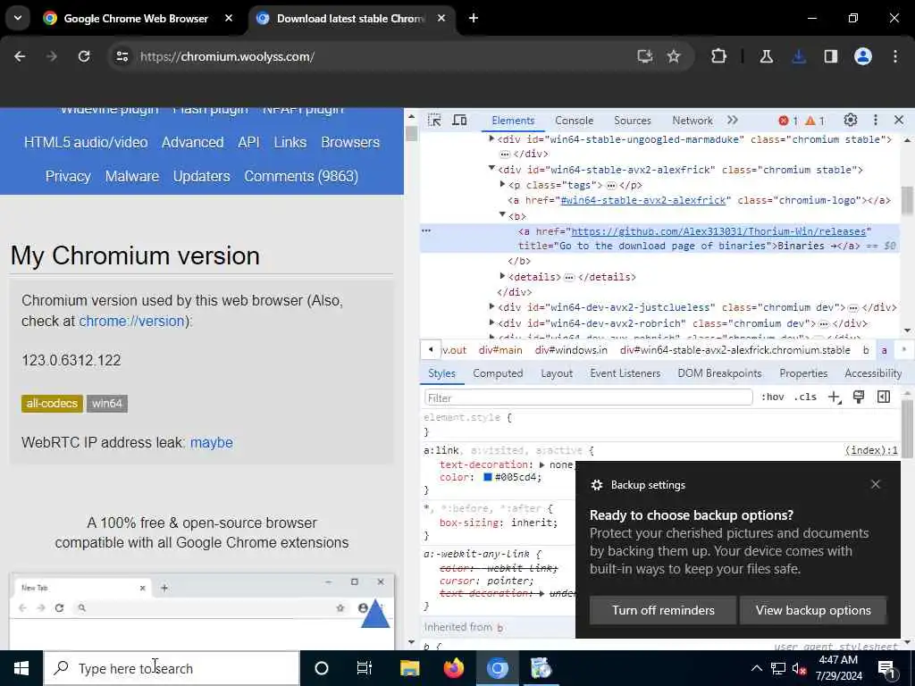Viewport: 915px width, 686px height.
Task: Dismiss the Backup settings notification
Action: 876,484
